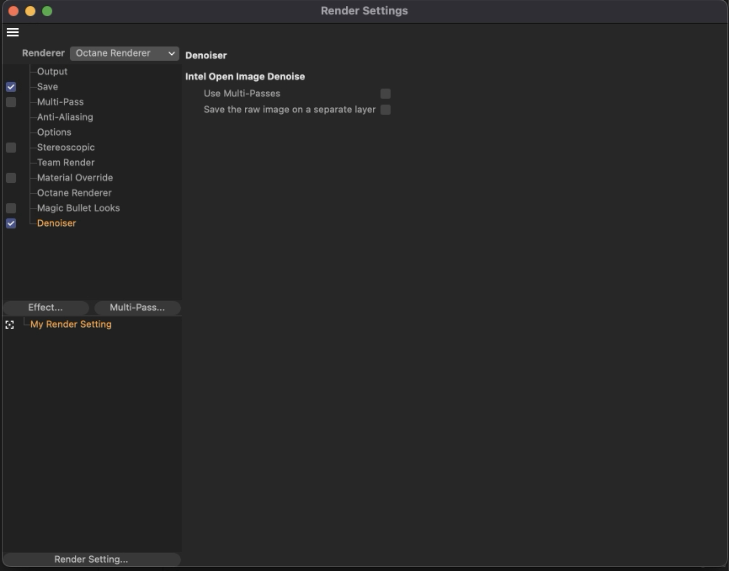Select My Render Setting preset
The image size is (729, 571).
(71, 324)
